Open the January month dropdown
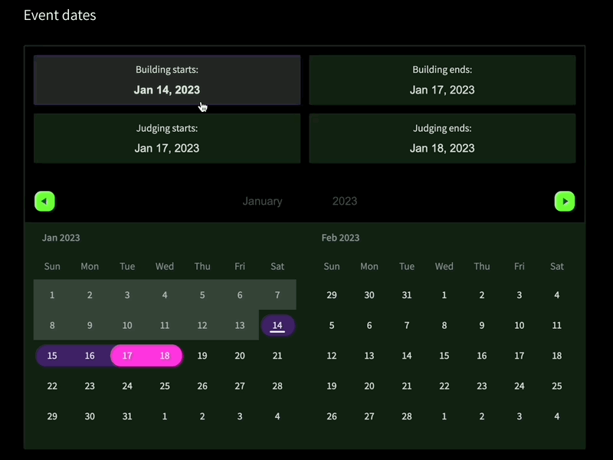 point(262,201)
